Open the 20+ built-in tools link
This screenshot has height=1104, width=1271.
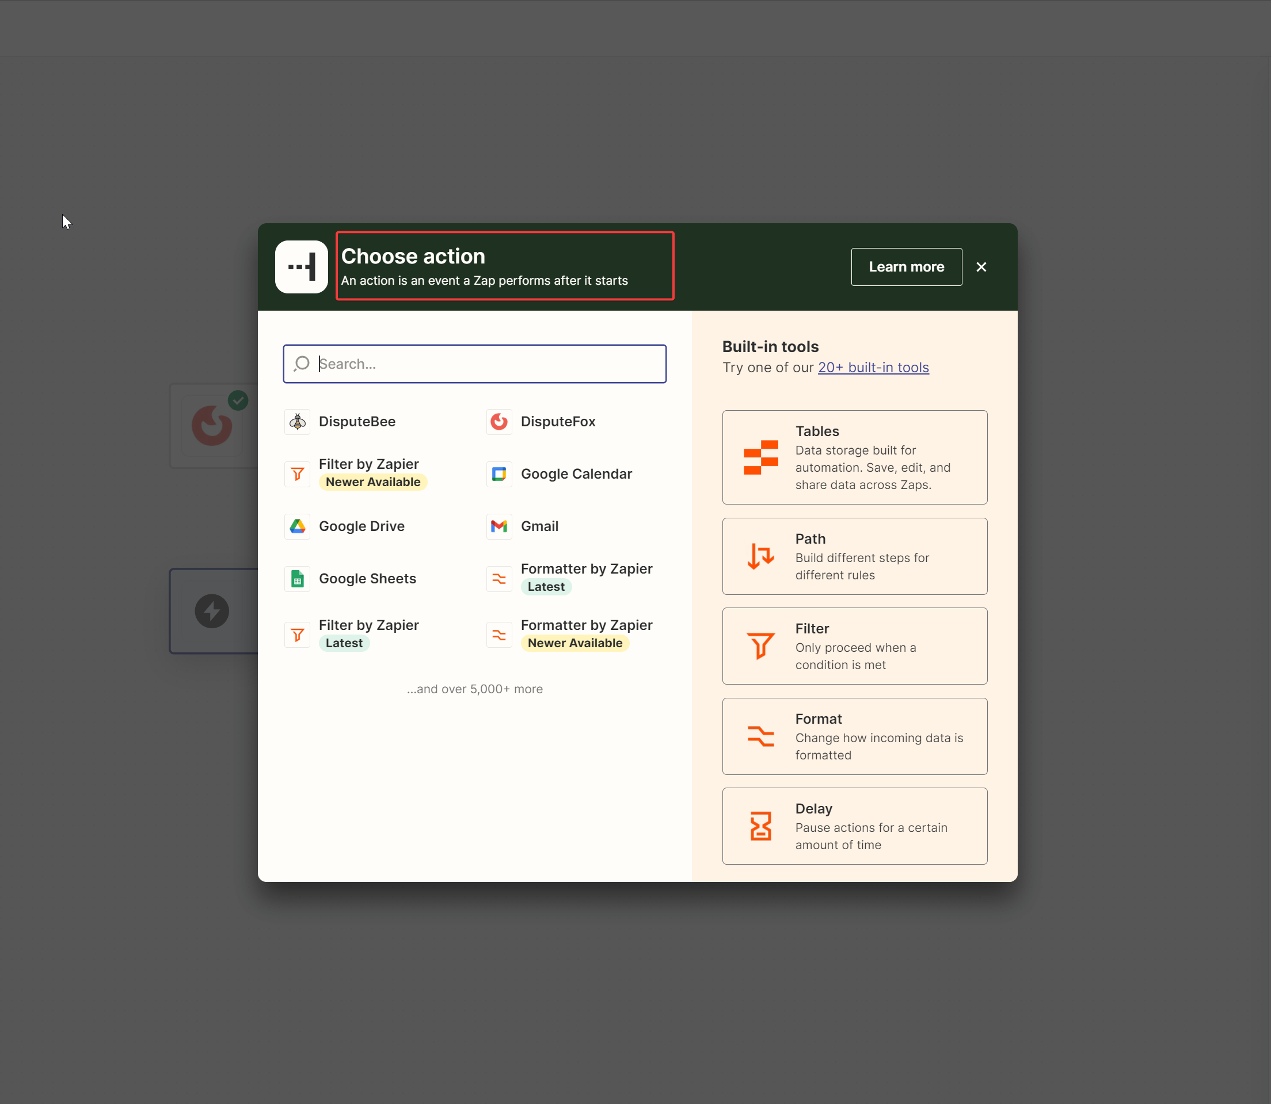873,367
